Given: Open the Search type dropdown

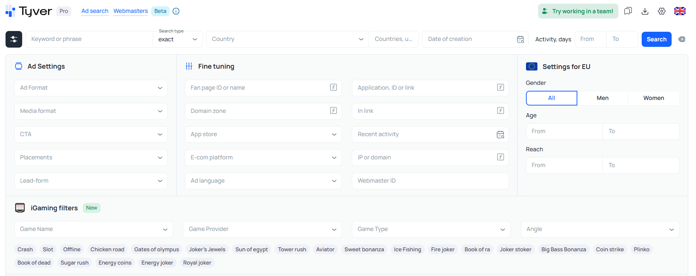Looking at the screenshot, I should (178, 39).
